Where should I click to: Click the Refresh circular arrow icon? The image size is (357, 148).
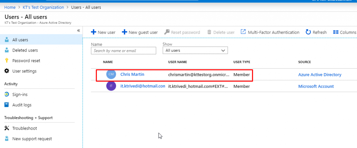[x=308, y=32]
